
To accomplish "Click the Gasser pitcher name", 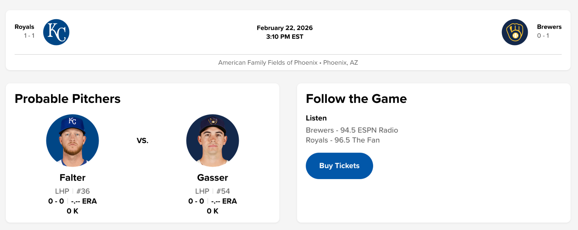I will pos(213,177).
